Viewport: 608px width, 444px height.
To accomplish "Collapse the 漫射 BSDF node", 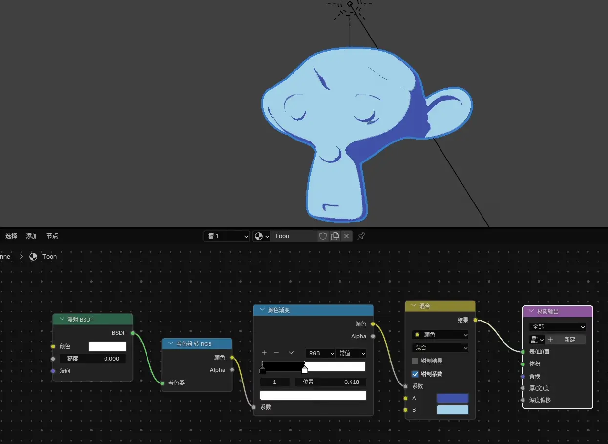I will pyautogui.click(x=62, y=320).
